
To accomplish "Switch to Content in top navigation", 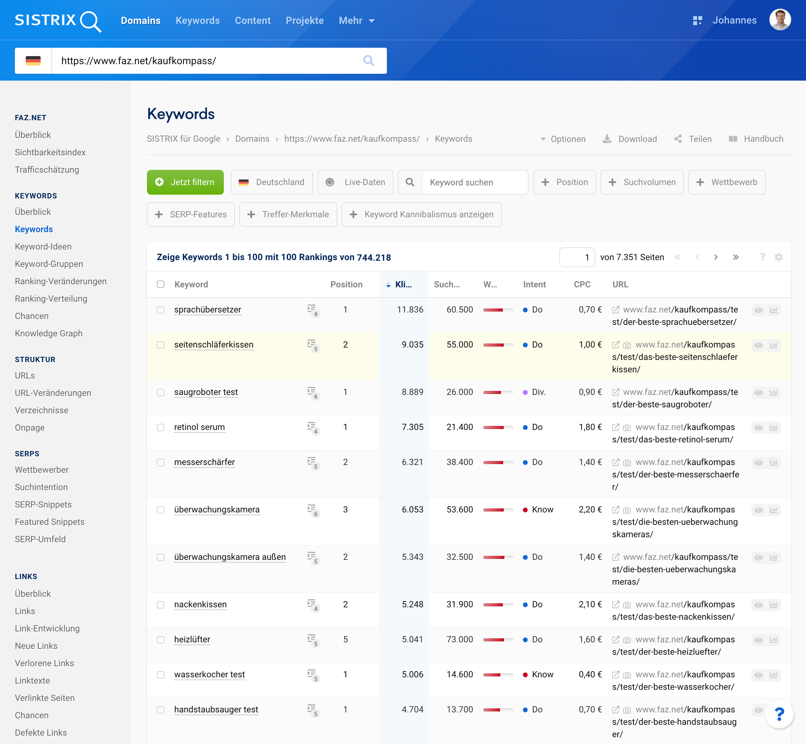I will 252,20.
